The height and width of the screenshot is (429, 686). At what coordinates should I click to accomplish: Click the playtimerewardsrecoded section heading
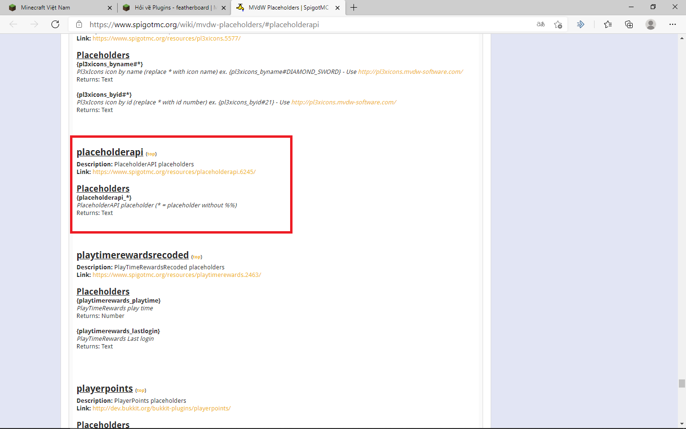[x=133, y=255]
